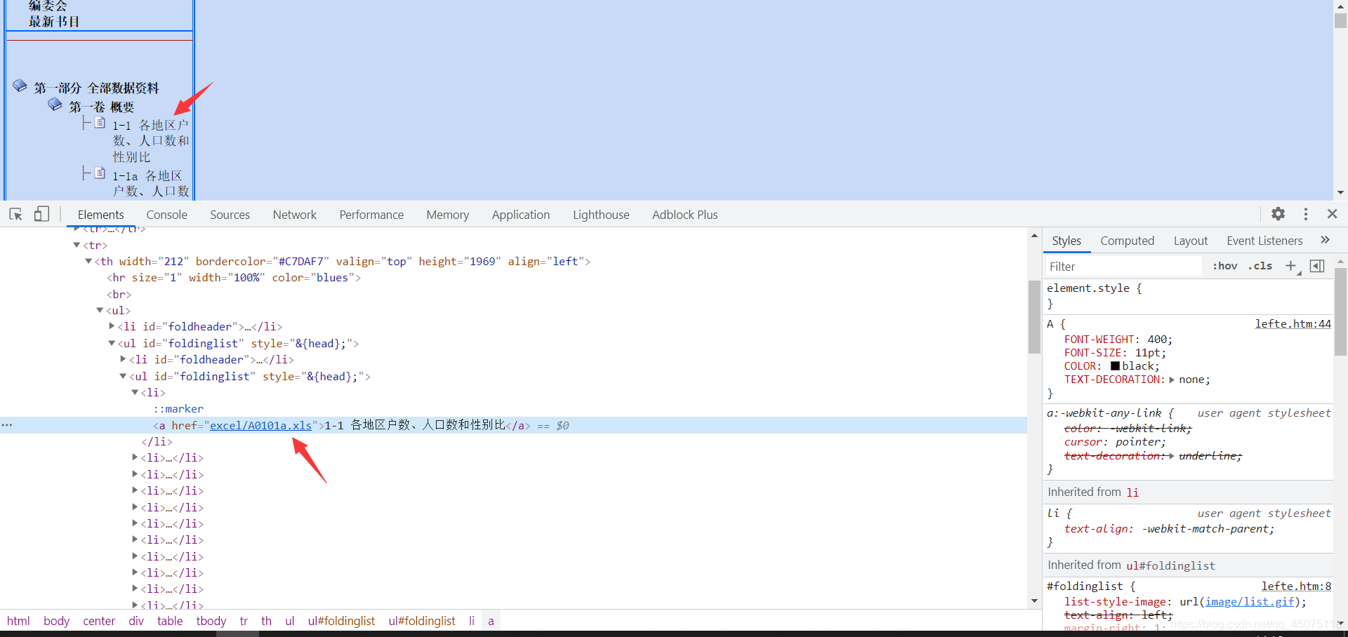
Task: Open the Memory tab
Action: point(447,215)
